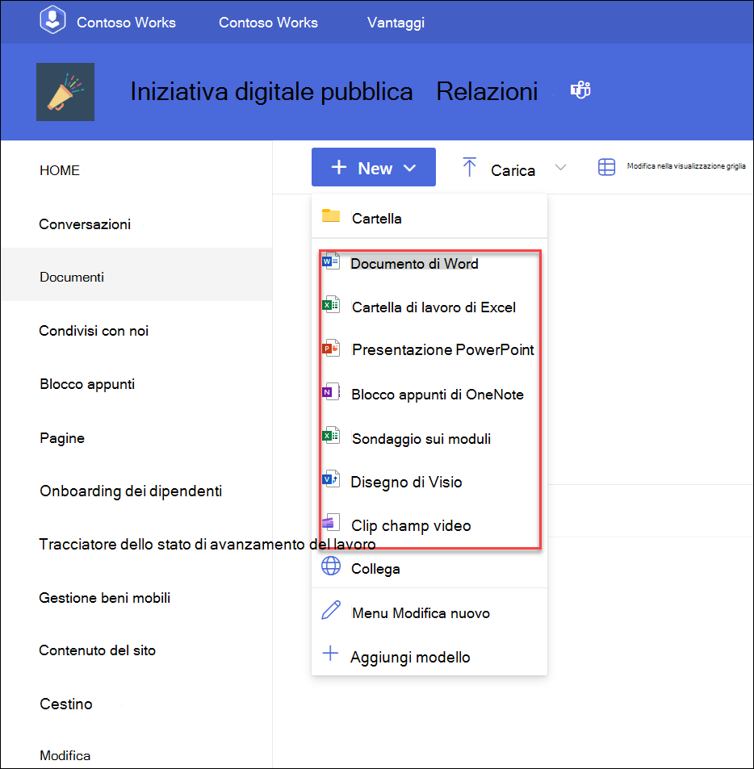
Task: Choose Collega from the New menu
Action: coord(429,568)
